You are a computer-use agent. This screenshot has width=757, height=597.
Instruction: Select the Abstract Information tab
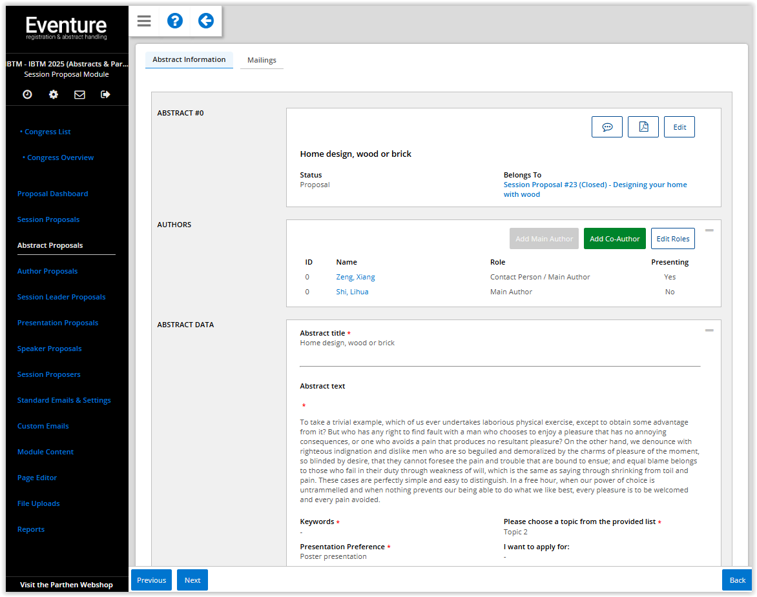click(189, 59)
